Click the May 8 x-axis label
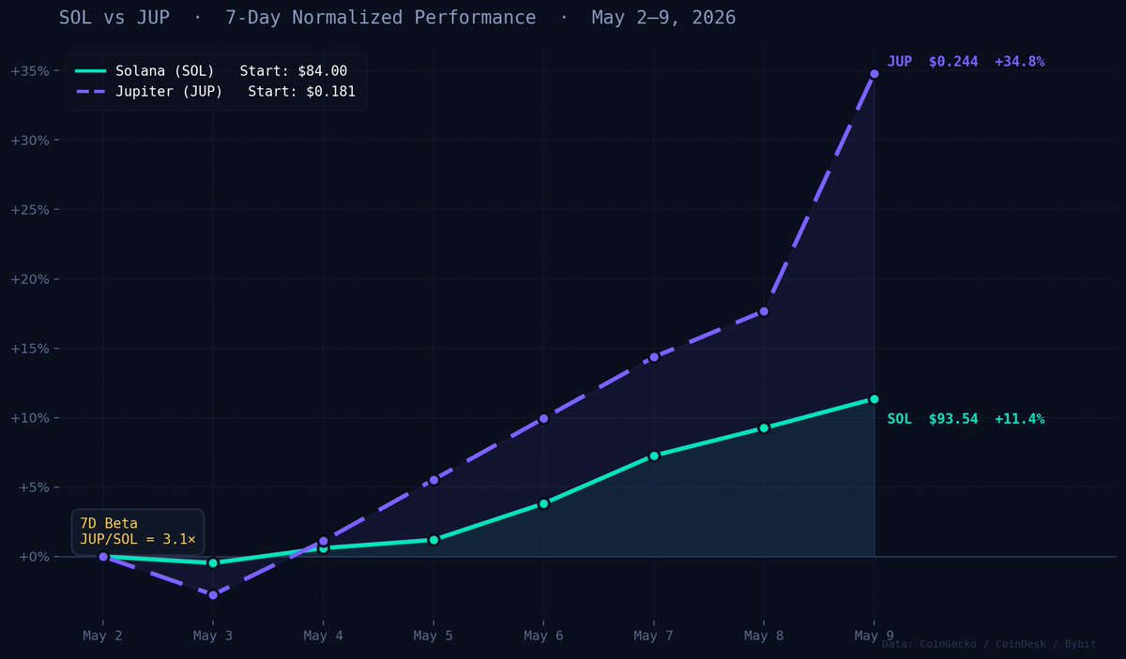Screen dimensions: 1126x659 click(x=764, y=637)
